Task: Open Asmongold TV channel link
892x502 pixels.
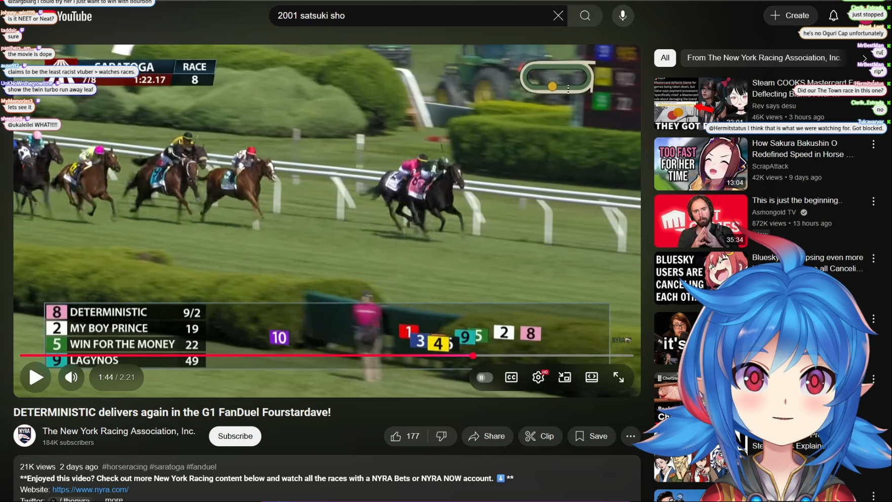Action: coord(774,212)
